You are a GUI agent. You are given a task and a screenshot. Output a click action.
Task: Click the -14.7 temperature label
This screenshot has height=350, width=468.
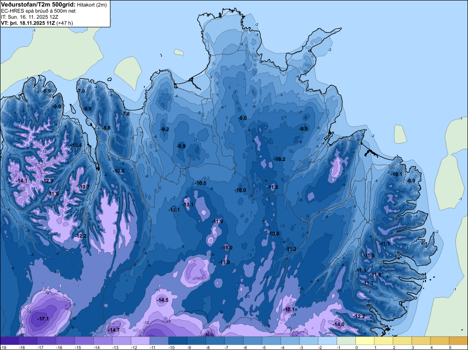coord(114,330)
